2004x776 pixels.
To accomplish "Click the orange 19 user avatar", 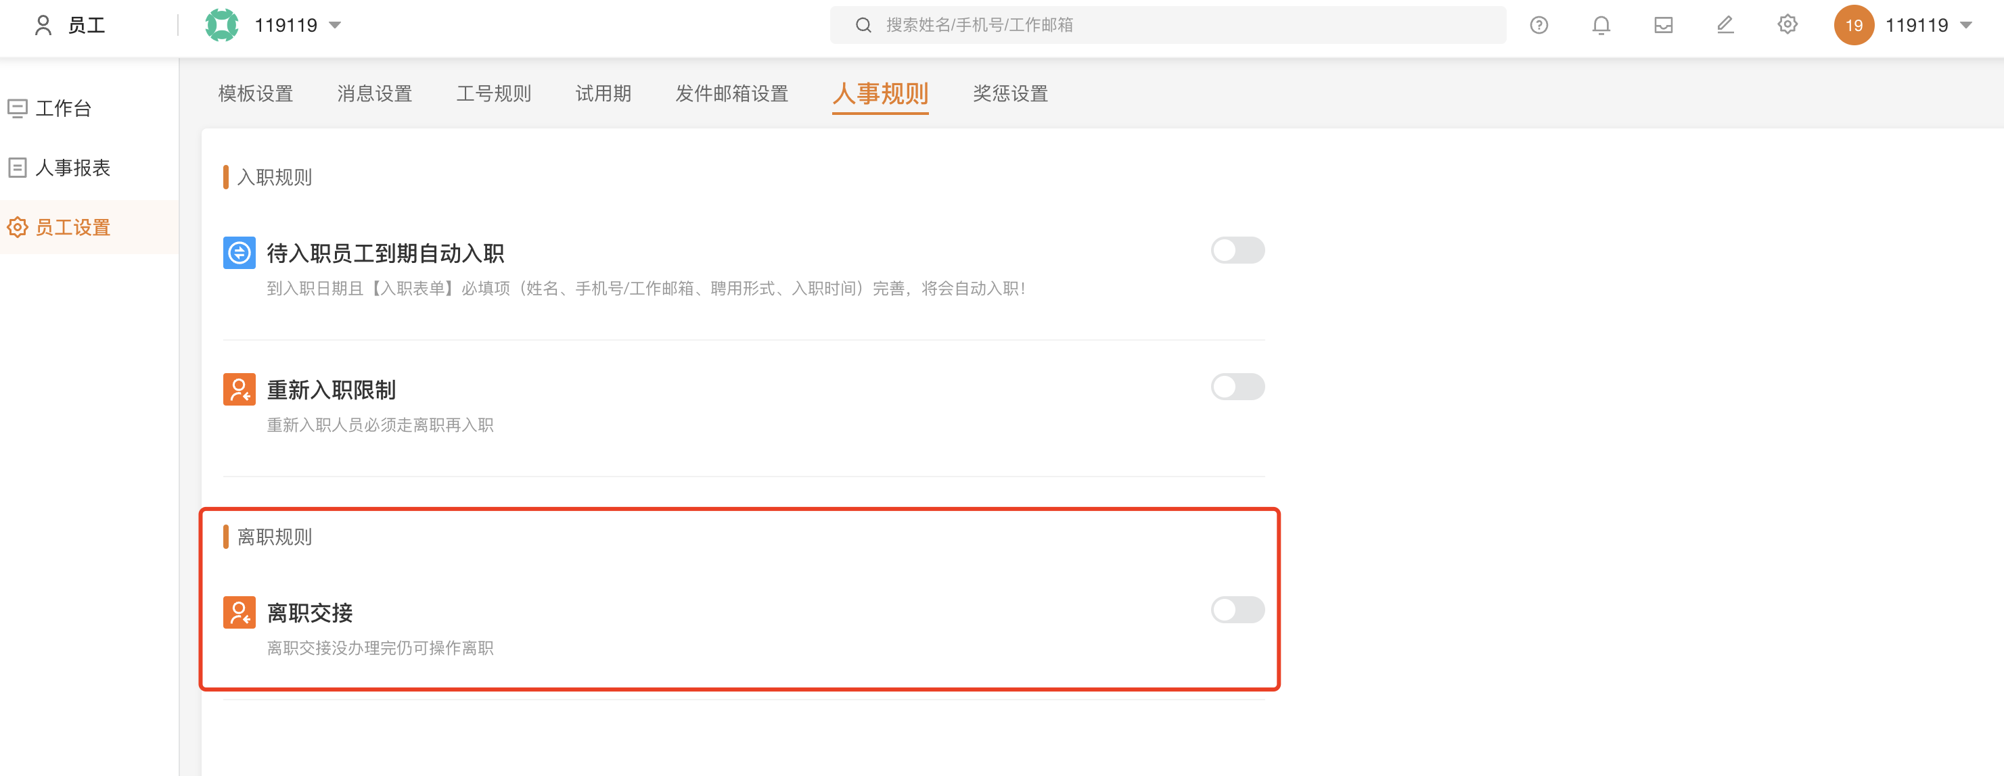I will [x=1854, y=25].
